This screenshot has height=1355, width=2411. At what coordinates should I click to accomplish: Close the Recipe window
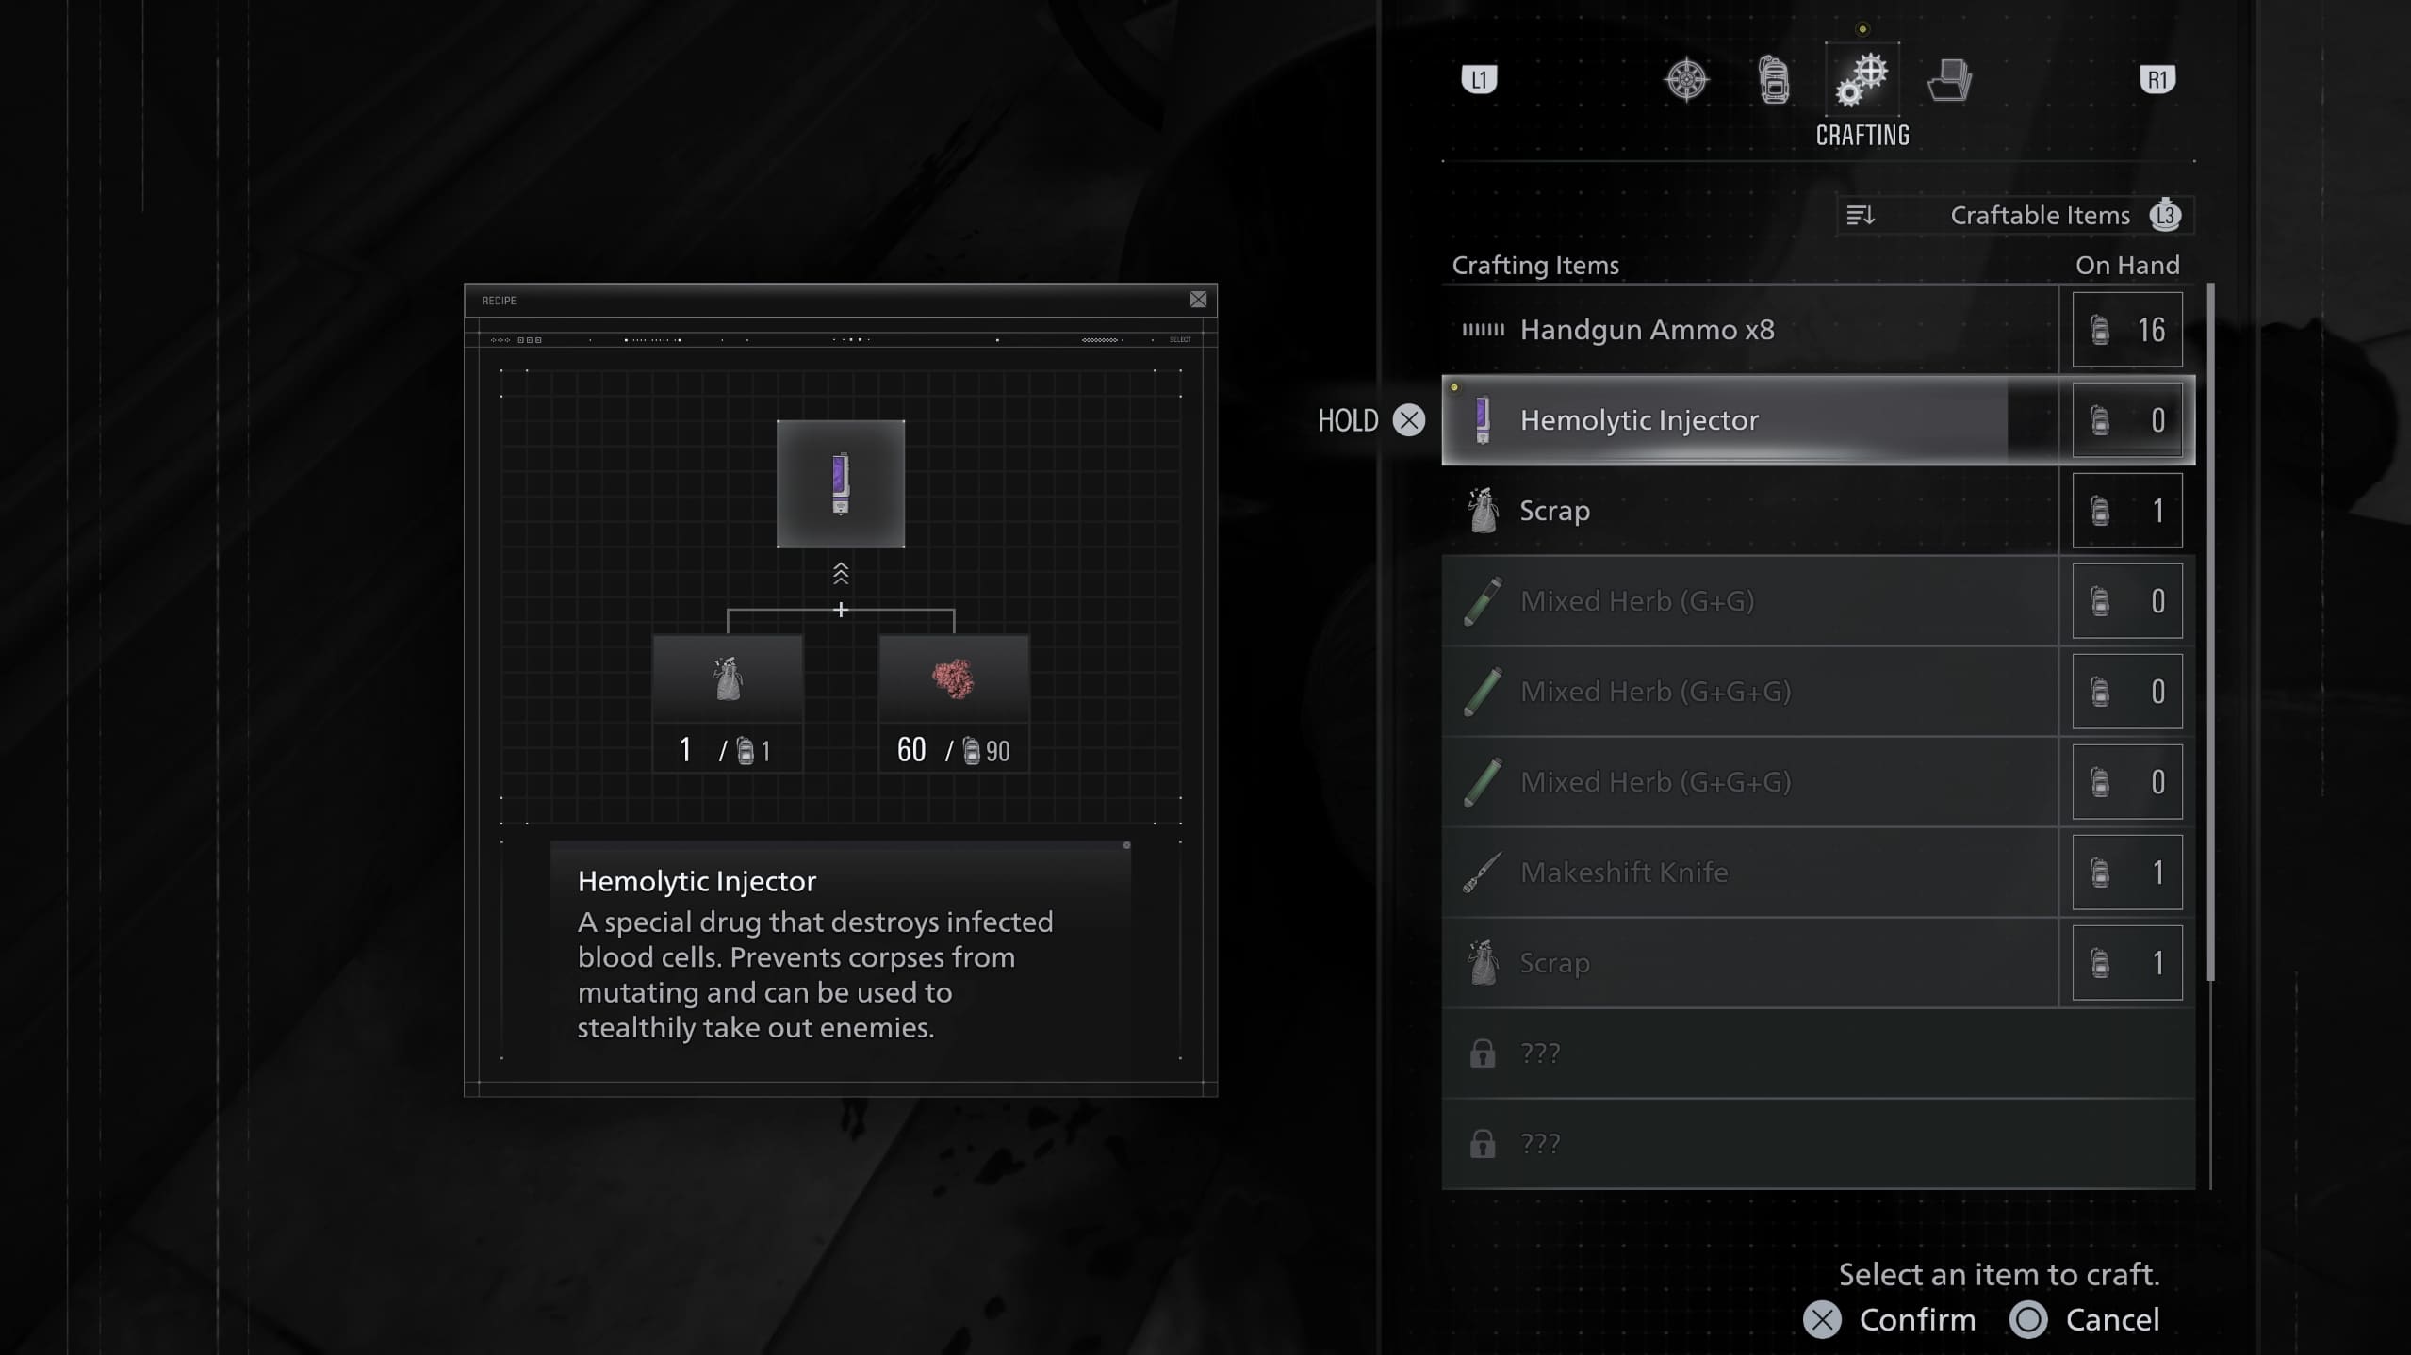point(1198,299)
